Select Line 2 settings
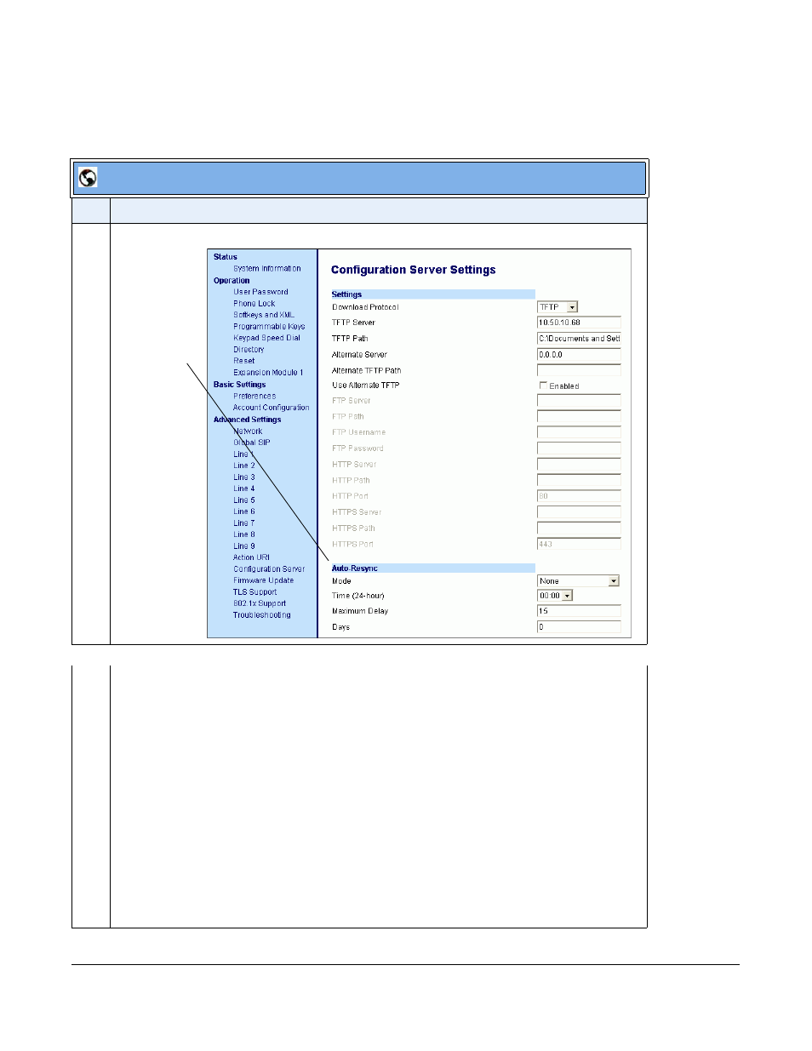 (x=244, y=466)
